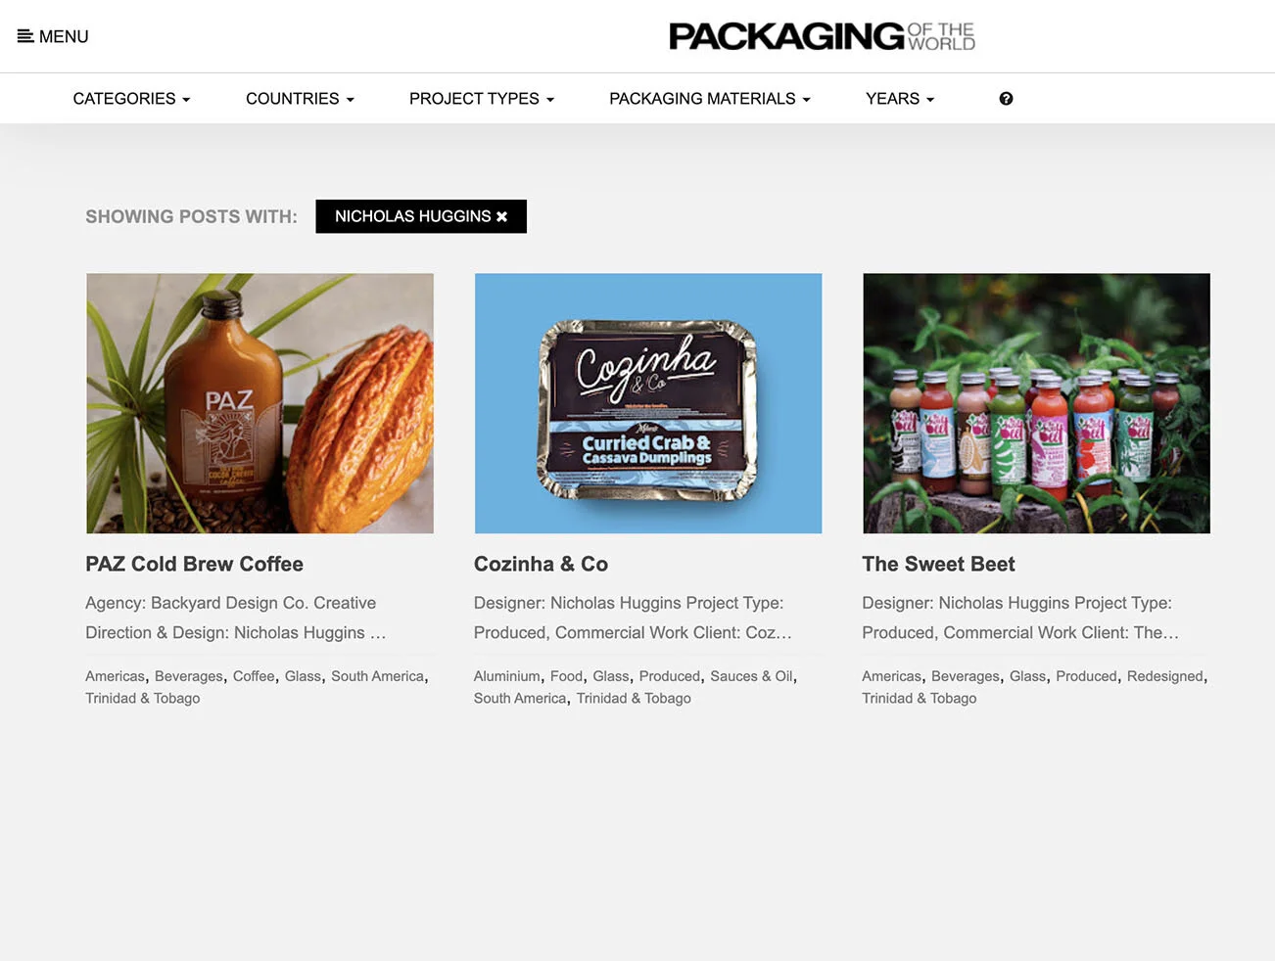Go to Packaging of the World logo

822,36
